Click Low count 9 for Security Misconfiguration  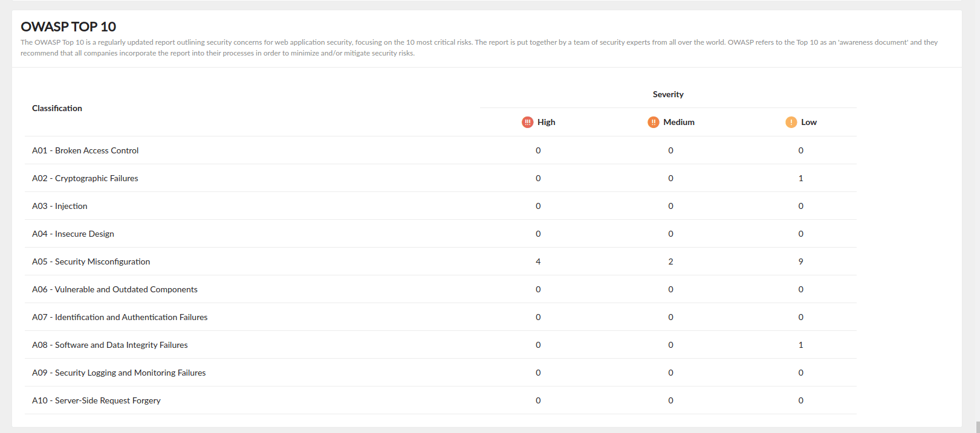pyautogui.click(x=800, y=261)
